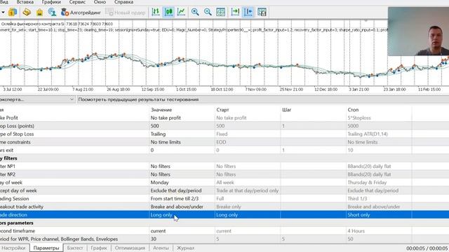Viewport: 449px width, 252px height.
Task: Open the Окно menu
Action: tap(100, 2)
